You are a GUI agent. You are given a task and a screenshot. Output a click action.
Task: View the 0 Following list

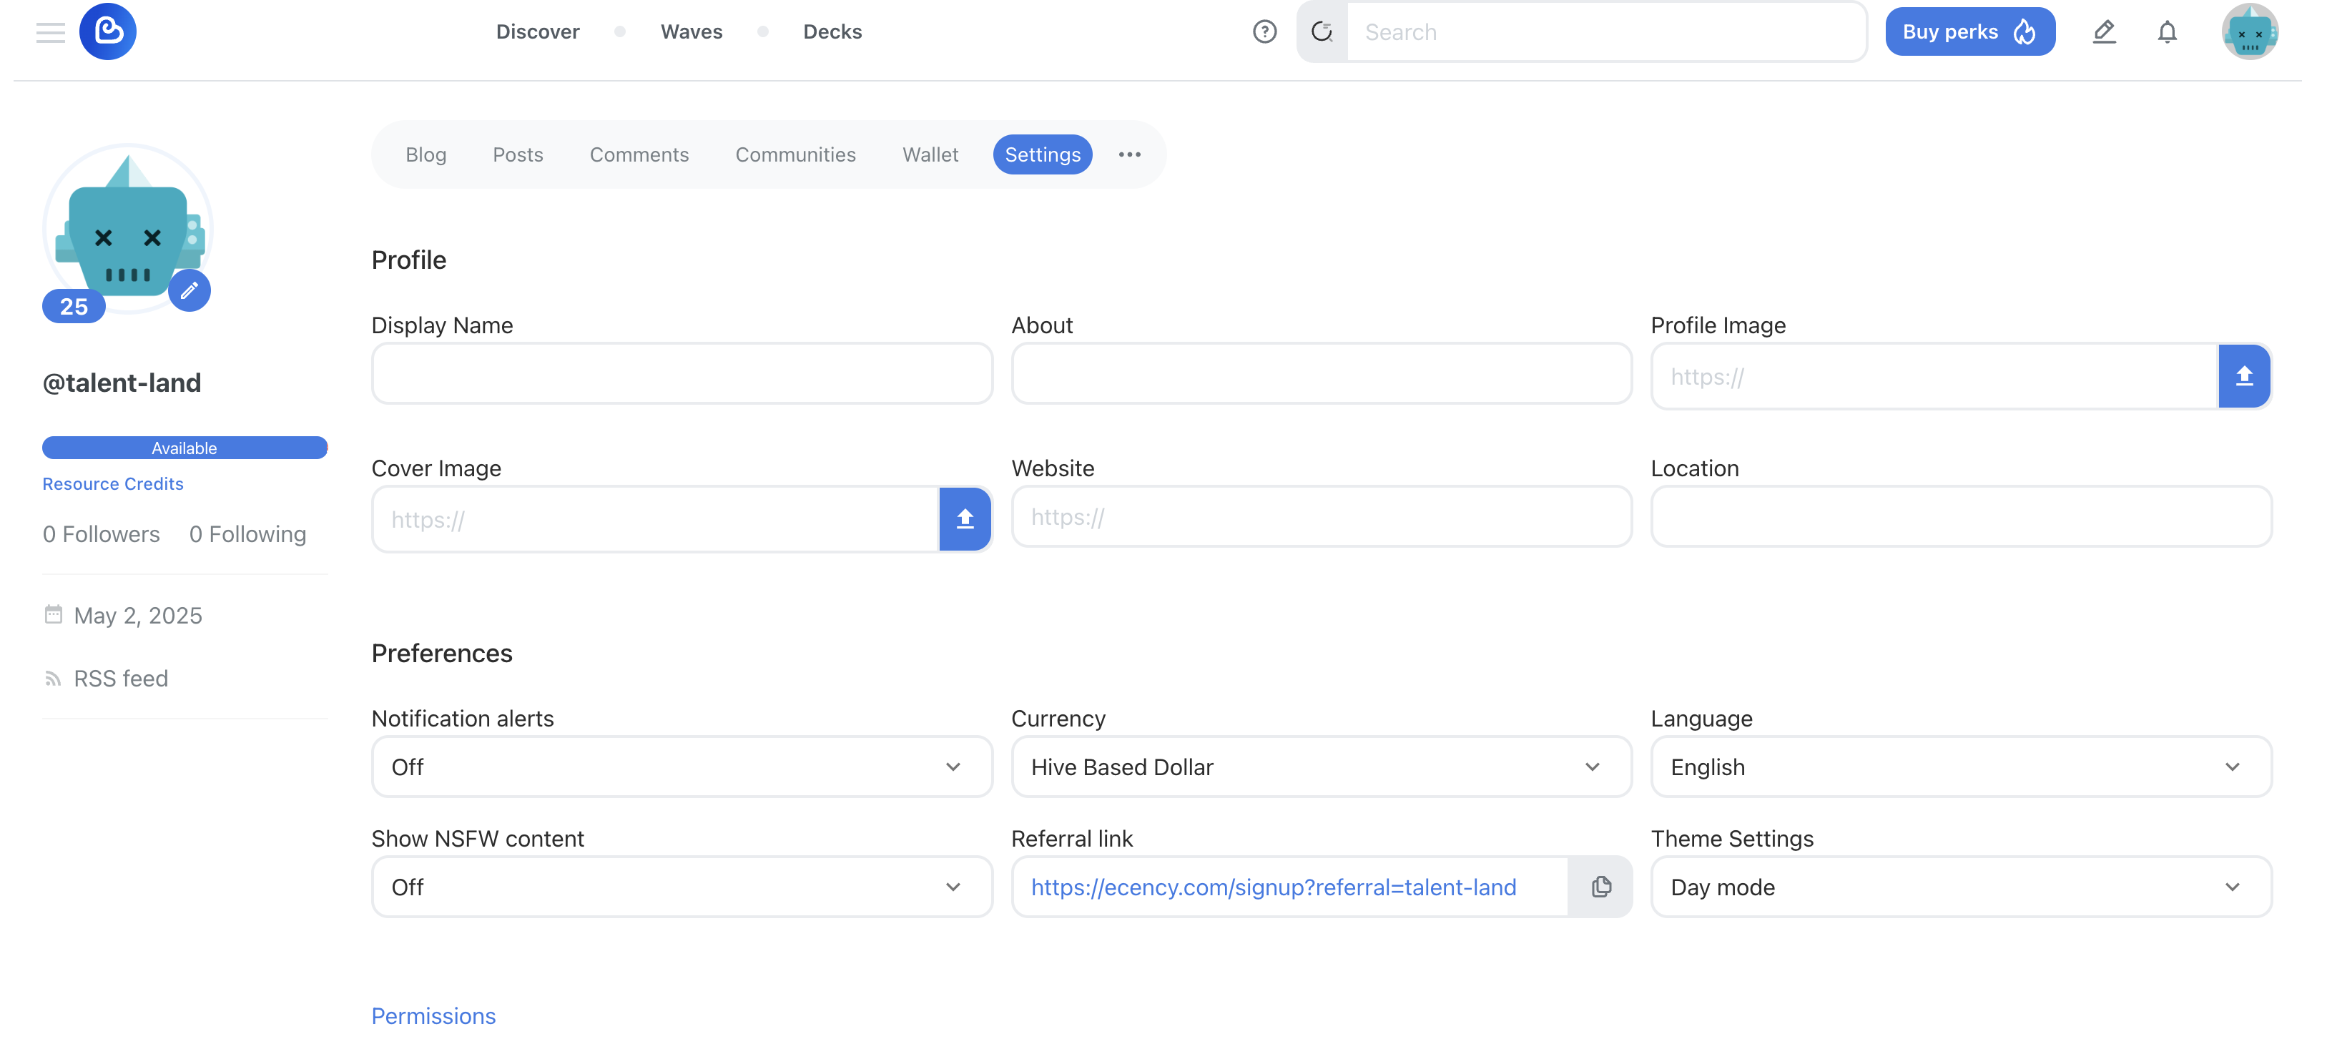[247, 534]
